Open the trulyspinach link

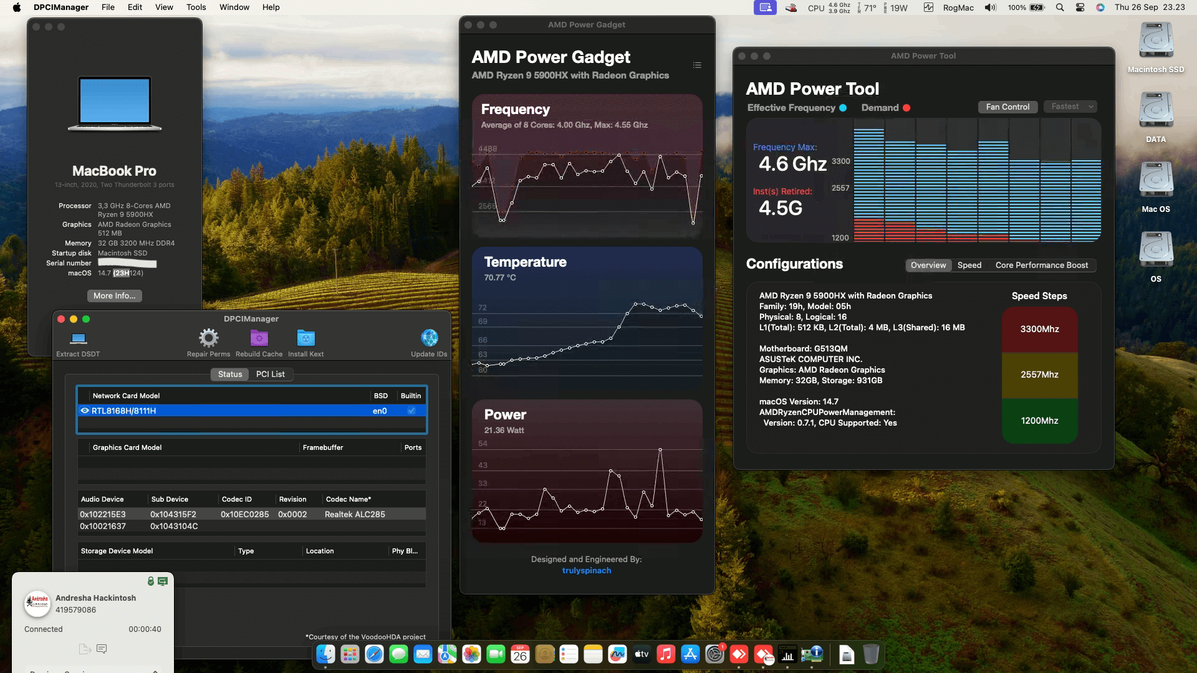(586, 570)
